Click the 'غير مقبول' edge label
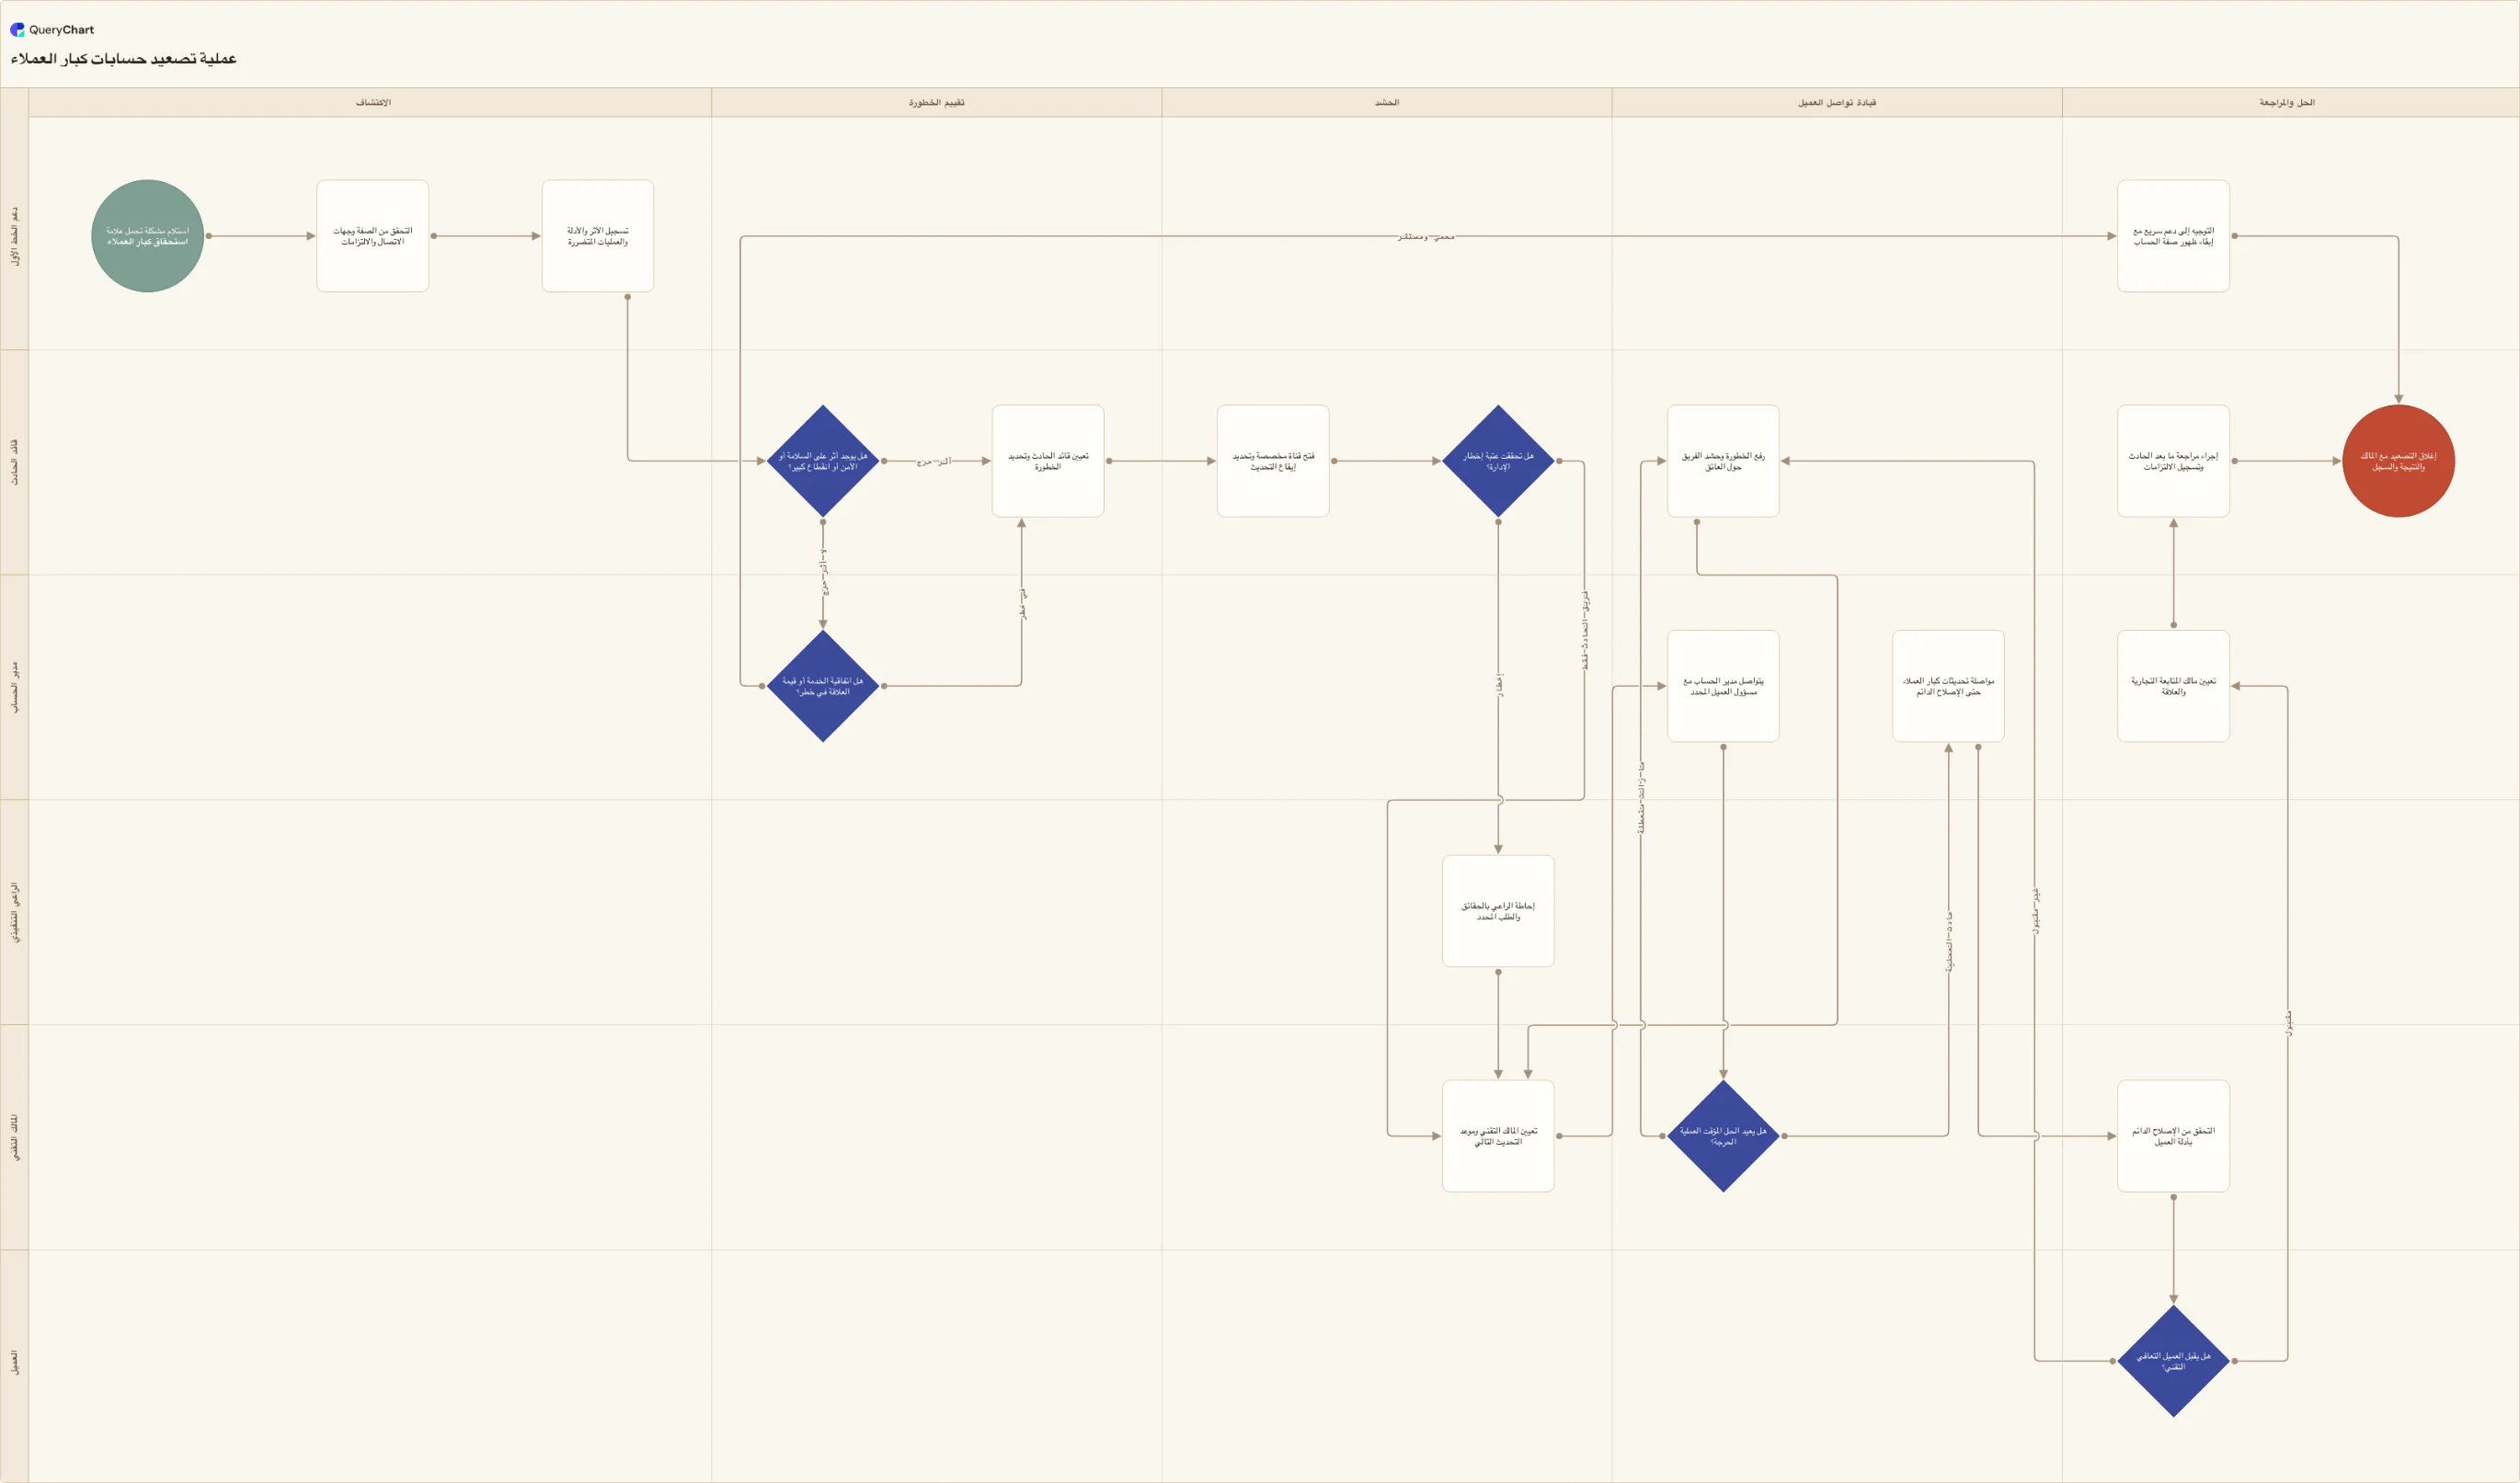This screenshot has height=1483, width=2520. tap(2035, 911)
